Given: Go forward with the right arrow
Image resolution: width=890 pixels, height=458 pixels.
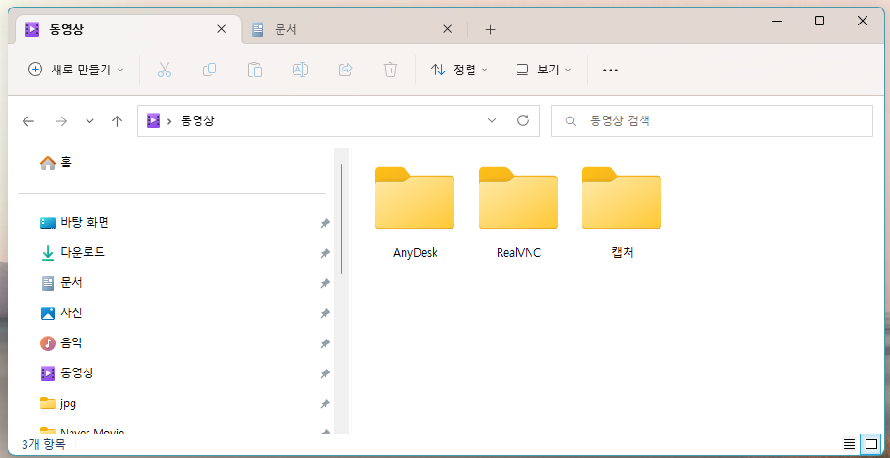Looking at the screenshot, I should click(x=61, y=121).
